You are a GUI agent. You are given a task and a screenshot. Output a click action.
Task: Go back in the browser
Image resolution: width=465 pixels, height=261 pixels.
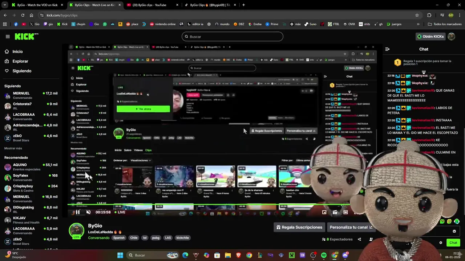click(5, 15)
